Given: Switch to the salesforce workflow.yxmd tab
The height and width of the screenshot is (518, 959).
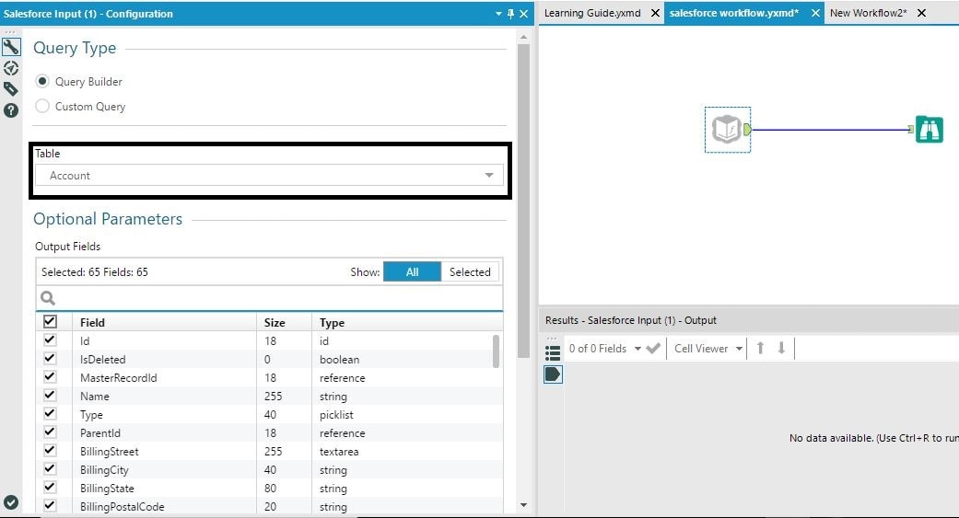Looking at the screenshot, I should (734, 13).
